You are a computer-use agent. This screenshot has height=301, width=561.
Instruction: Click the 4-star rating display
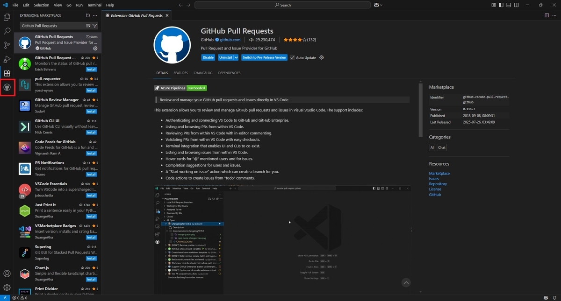click(x=298, y=40)
